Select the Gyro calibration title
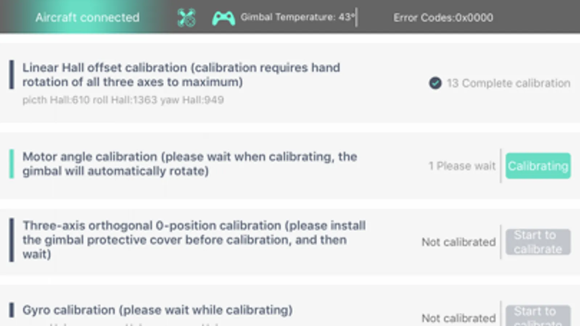580x326 pixels. click(x=157, y=310)
